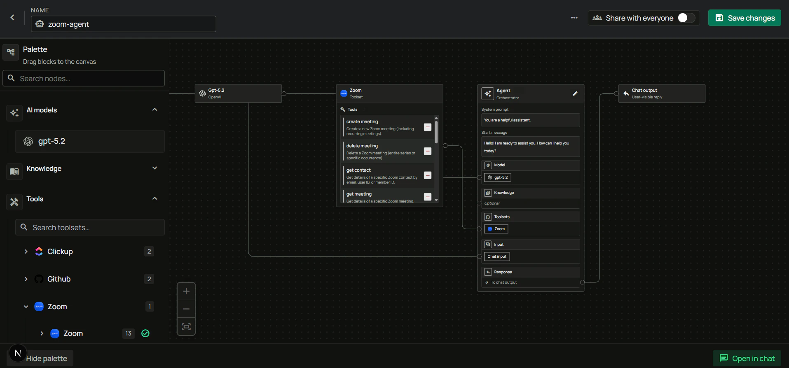Expand the Github toolset group
Screen dimensions: 789x368
26,279
